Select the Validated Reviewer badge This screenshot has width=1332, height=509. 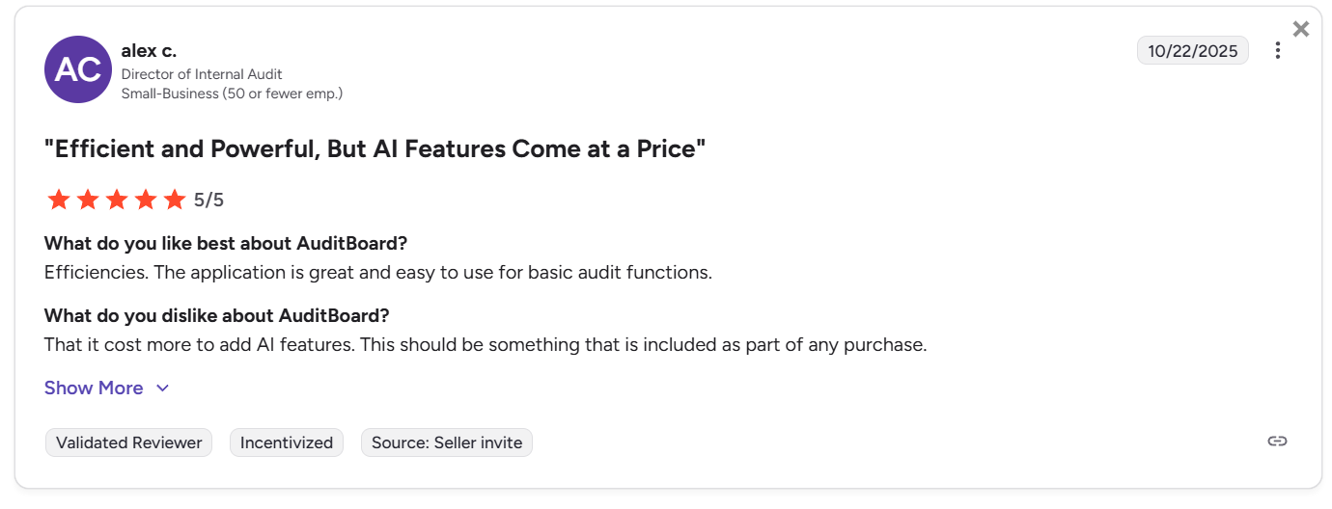[x=128, y=442]
